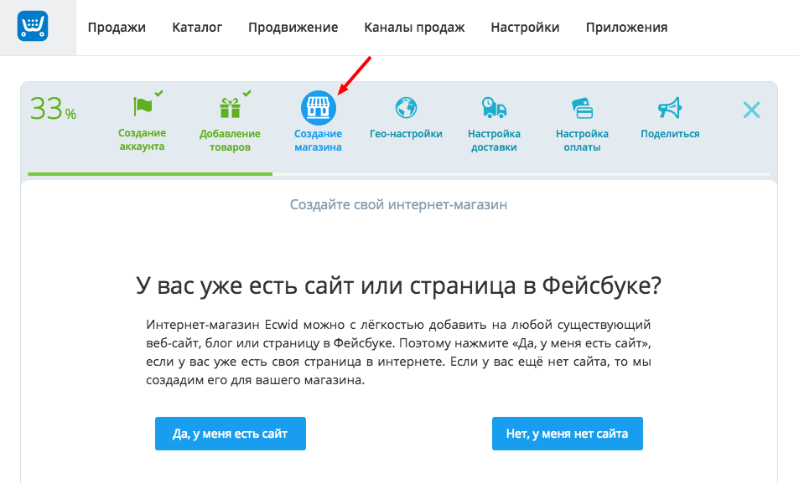This screenshot has height=483, width=799.
Task: Select the Гео-настройки step label
Action: tap(406, 134)
